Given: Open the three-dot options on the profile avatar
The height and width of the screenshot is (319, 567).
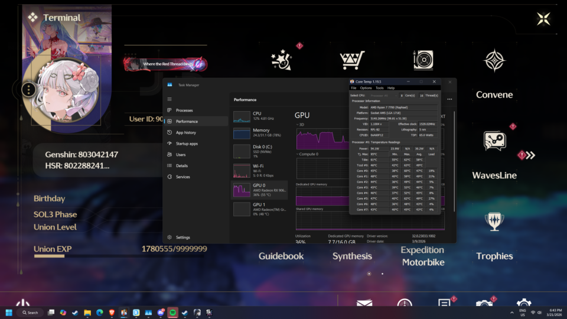Looking at the screenshot, I should [28, 89].
